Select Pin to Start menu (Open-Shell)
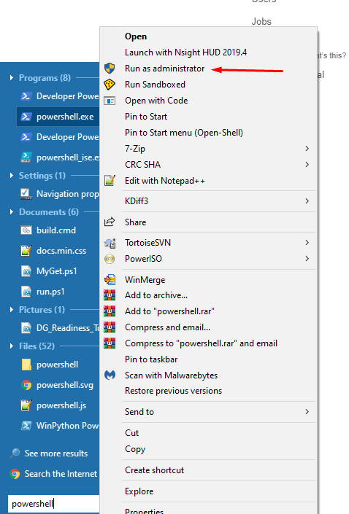 (x=184, y=133)
